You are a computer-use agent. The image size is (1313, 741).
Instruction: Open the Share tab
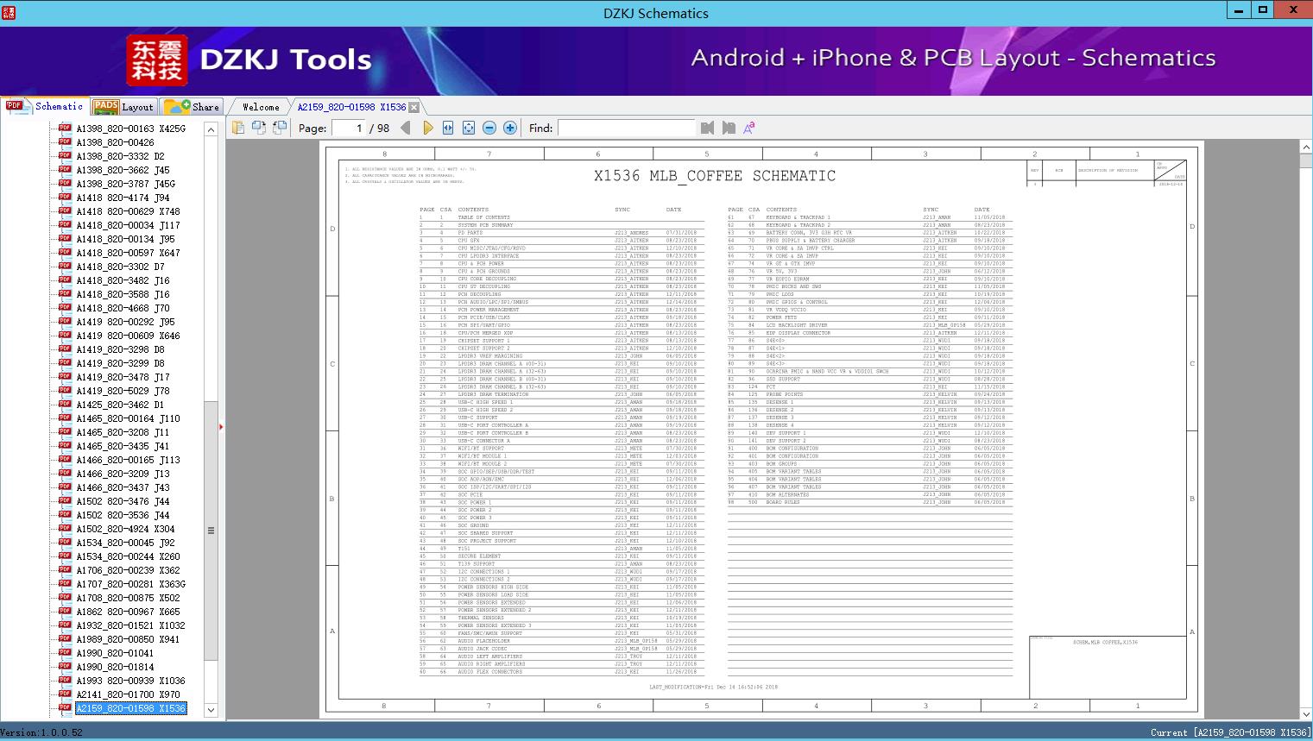tap(192, 107)
